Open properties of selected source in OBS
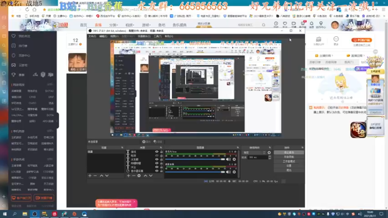 click(146, 141)
